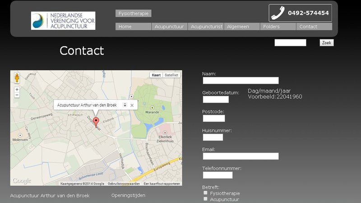Click the Warande park marker on map
This screenshot has width=361, height=203.
click(152, 108)
